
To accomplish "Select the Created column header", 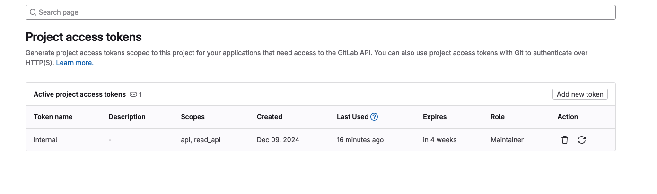I will 269,117.
